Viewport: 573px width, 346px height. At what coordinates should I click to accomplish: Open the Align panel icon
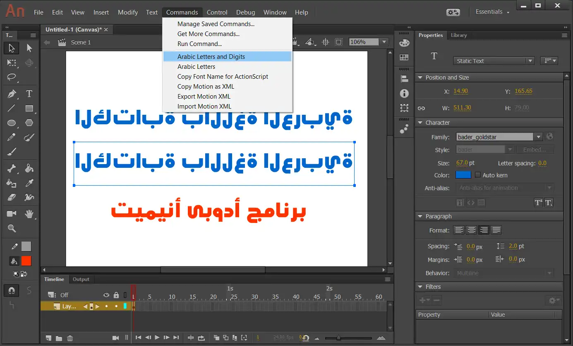(404, 79)
